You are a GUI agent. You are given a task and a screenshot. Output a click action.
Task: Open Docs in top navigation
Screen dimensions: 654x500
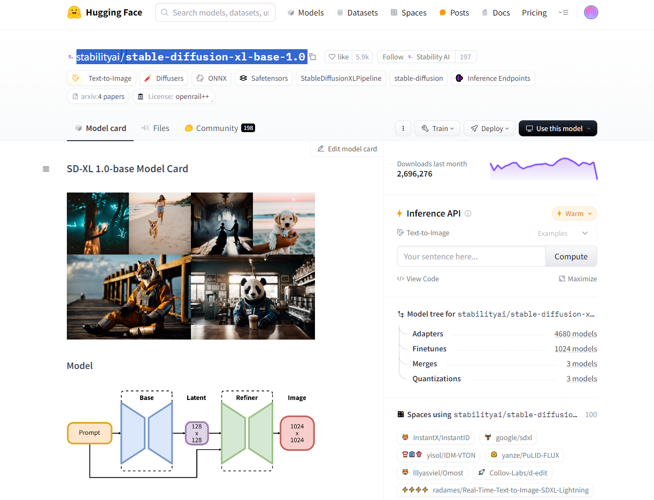[x=496, y=12]
